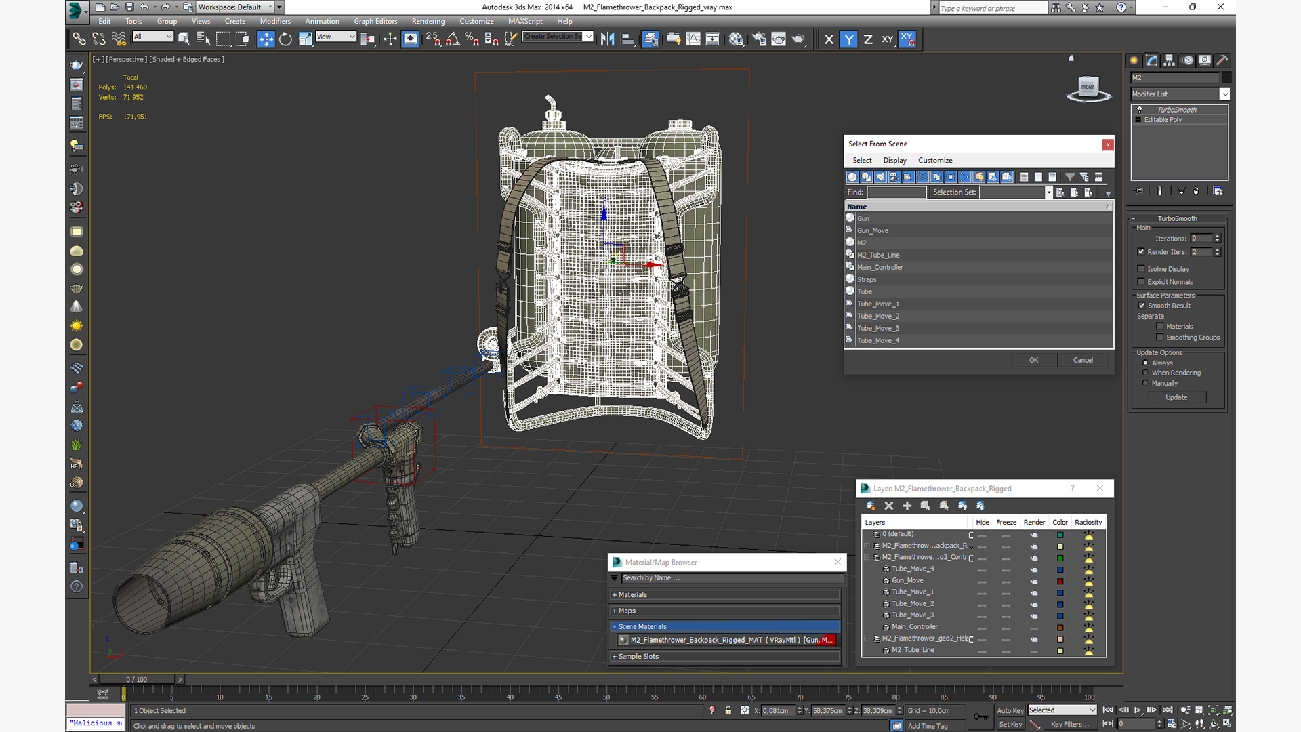
Task: Toggle Display Lights filter in Select From Scene
Action: coord(881,177)
